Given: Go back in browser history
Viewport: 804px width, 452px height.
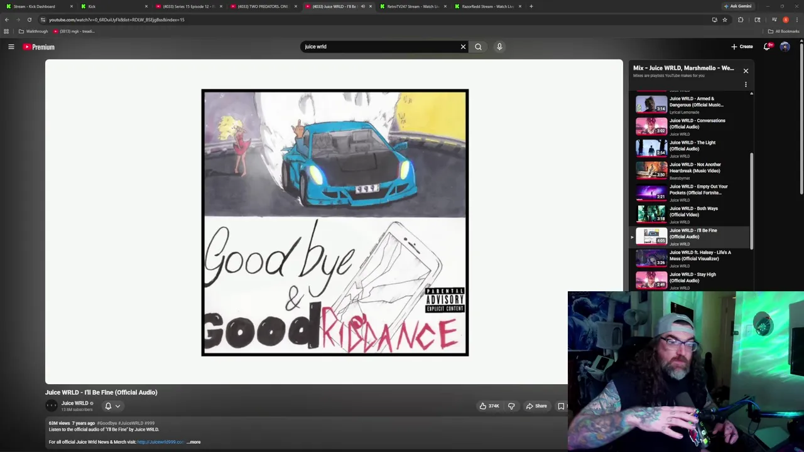Looking at the screenshot, I should (7, 19).
